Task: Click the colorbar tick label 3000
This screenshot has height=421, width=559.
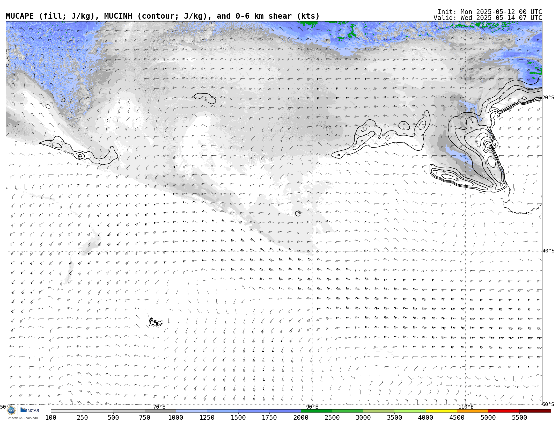Action: coord(363,418)
